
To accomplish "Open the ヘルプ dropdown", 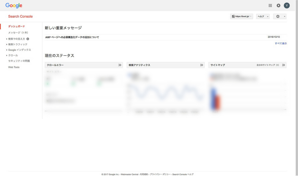I will pyautogui.click(x=263, y=17).
